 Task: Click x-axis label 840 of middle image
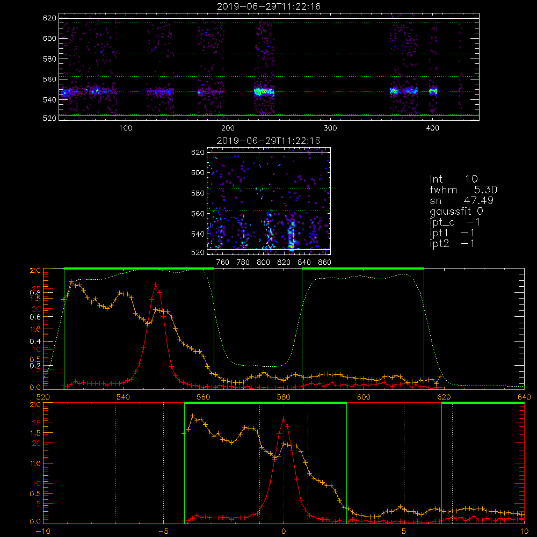(304, 263)
